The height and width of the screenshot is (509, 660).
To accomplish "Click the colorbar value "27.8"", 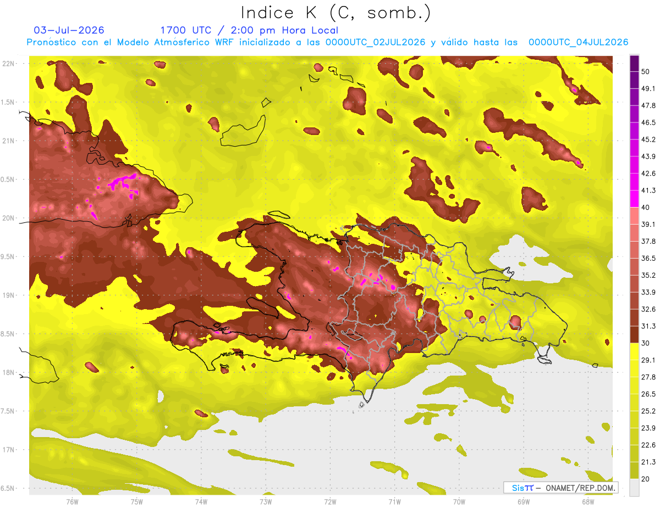I will [648, 377].
